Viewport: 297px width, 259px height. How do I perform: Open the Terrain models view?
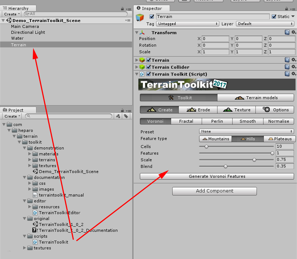point(256,98)
